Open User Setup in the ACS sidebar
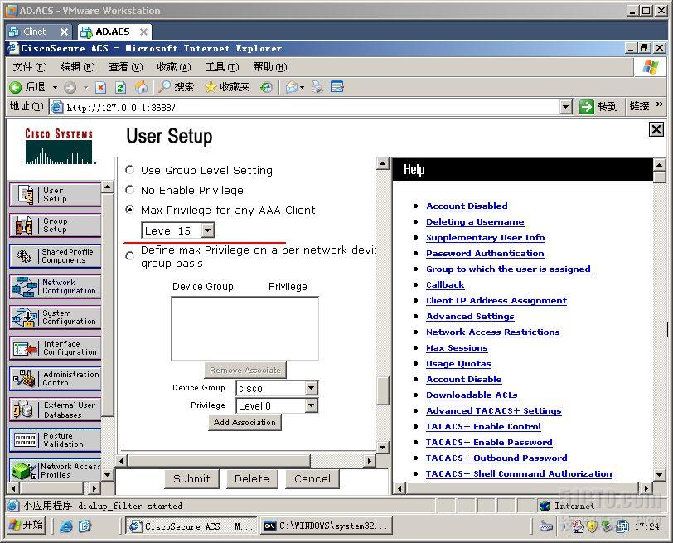The height and width of the screenshot is (543, 673). point(55,195)
